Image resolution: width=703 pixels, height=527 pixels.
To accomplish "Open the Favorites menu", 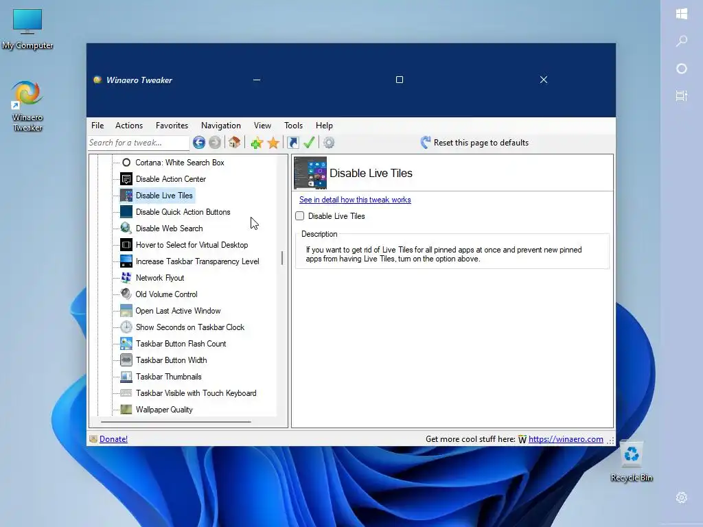I will tap(172, 126).
